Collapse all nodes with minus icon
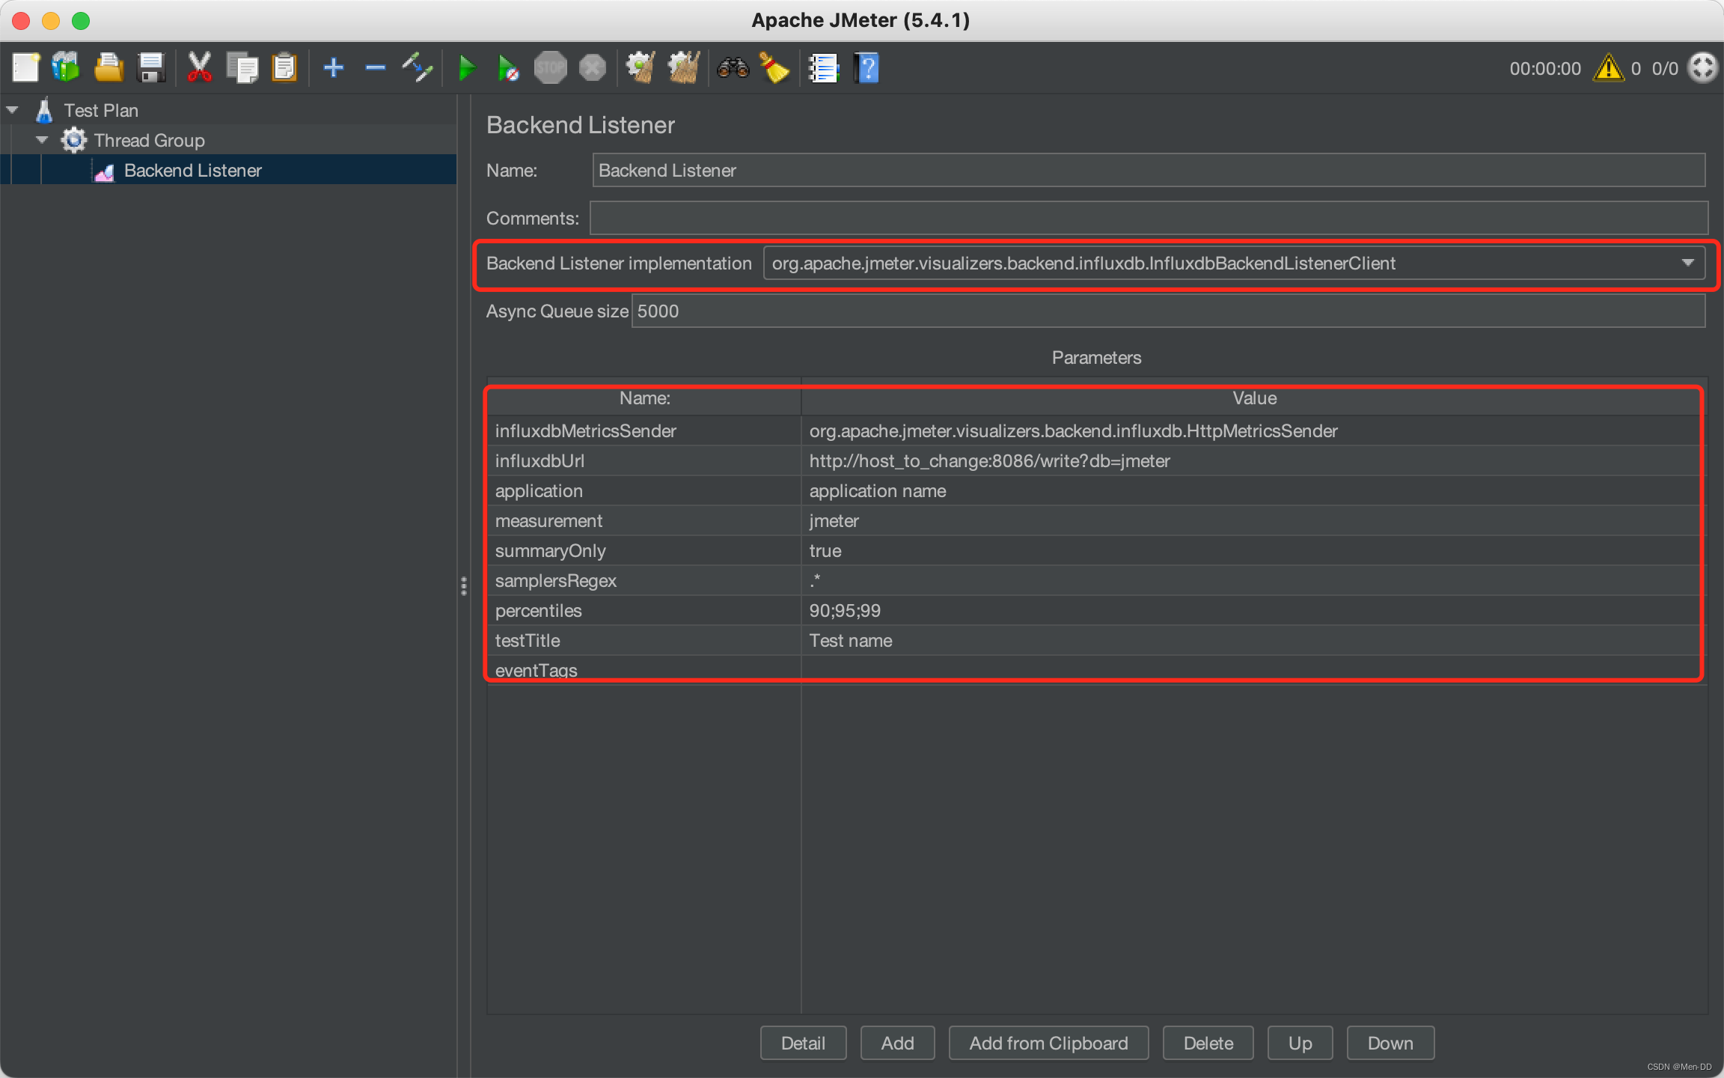This screenshot has width=1724, height=1078. (x=375, y=68)
